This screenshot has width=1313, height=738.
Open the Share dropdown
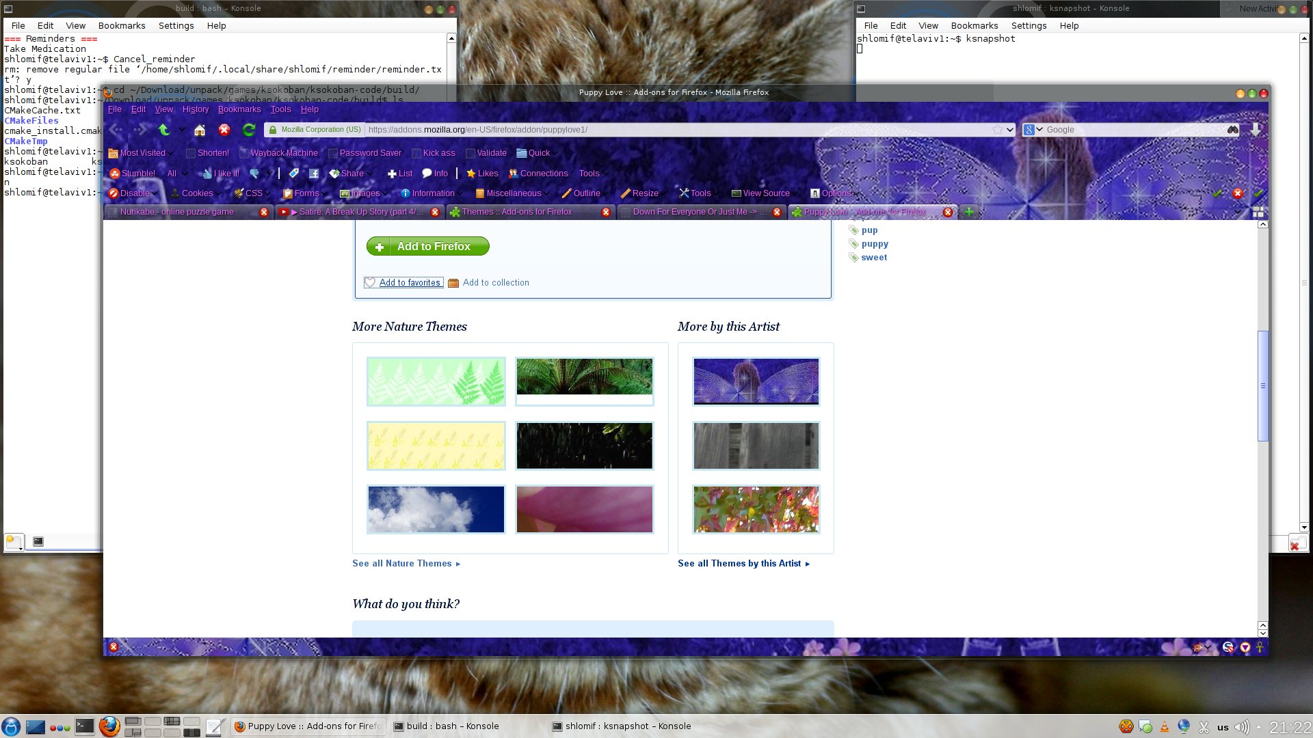[350, 174]
